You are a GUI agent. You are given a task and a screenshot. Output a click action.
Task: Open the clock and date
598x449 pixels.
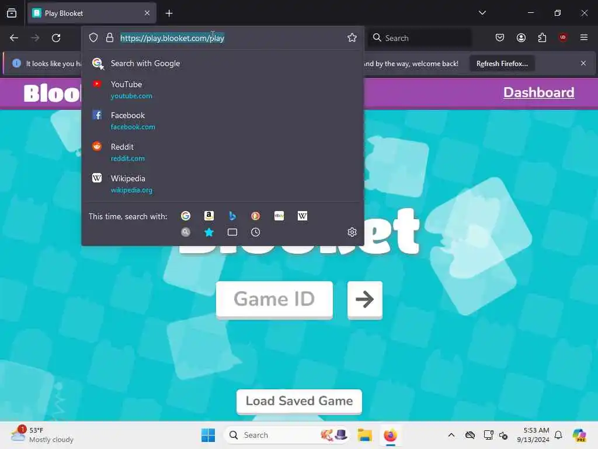[533, 435]
